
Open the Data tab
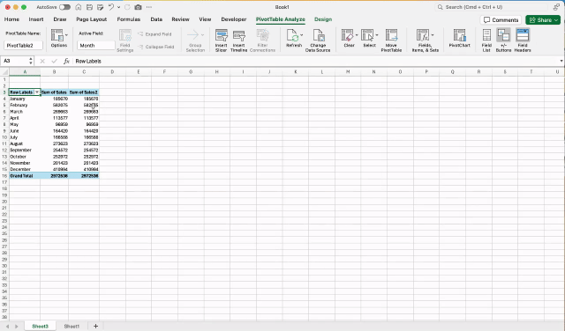click(156, 19)
